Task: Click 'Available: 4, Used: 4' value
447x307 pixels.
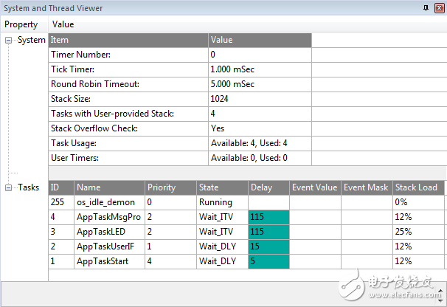Action: click(x=249, y=143)
